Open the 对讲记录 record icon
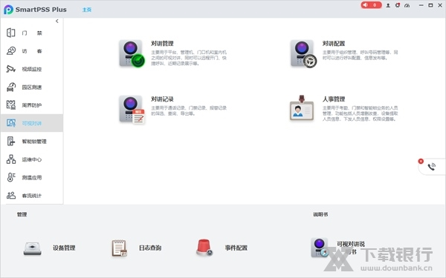 tap(132, 110)
